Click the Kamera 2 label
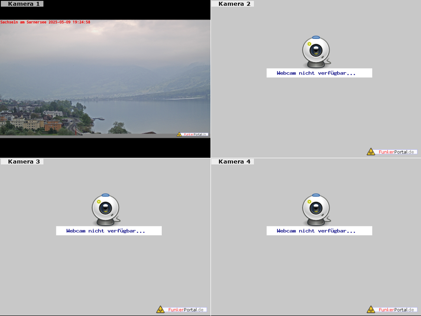 tap(233, 4)
